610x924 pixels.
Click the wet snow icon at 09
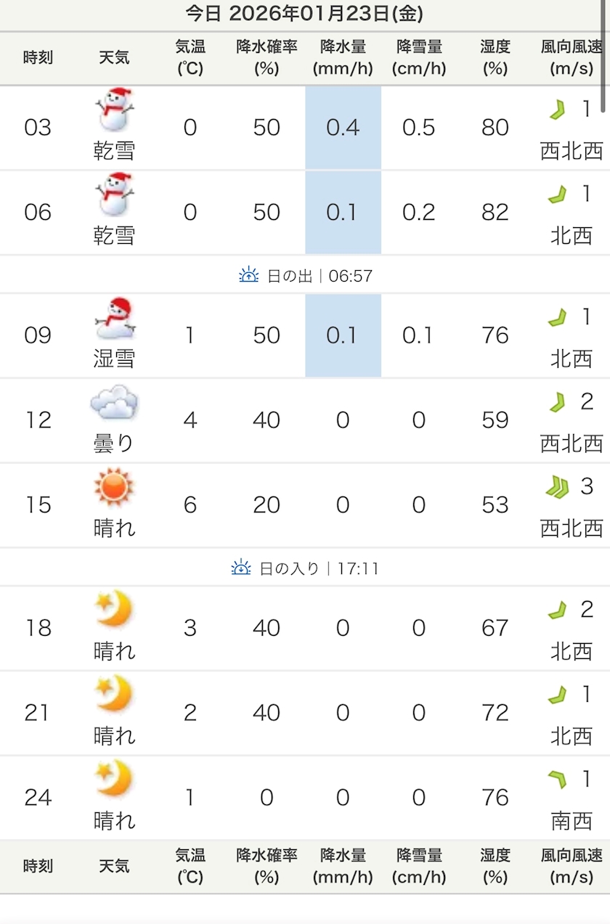click(115, 319)
